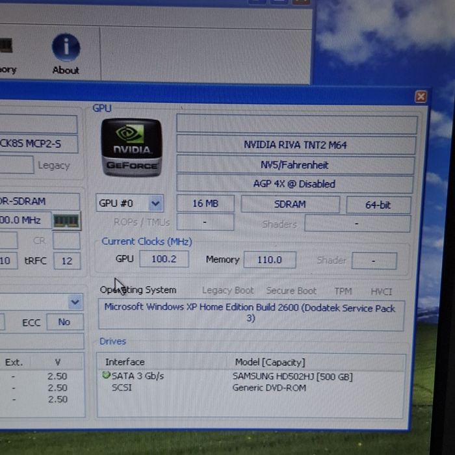Click the SDRAM memory type field
455x455 pixels.
pos(290,204)
